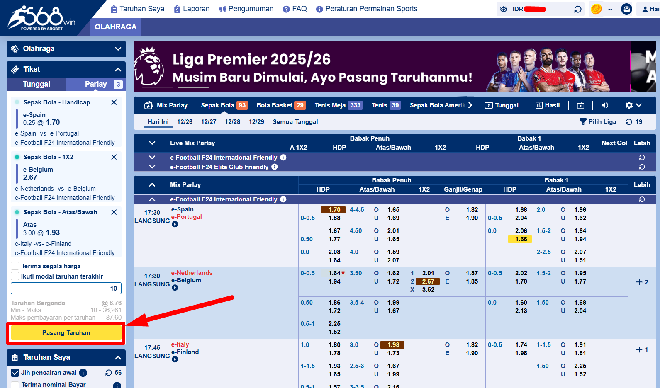Select the Parlay ticket tab

pos(96,84)
